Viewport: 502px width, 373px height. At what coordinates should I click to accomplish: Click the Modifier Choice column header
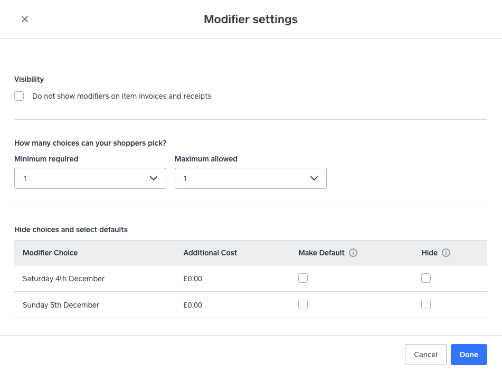click(50, 253)
